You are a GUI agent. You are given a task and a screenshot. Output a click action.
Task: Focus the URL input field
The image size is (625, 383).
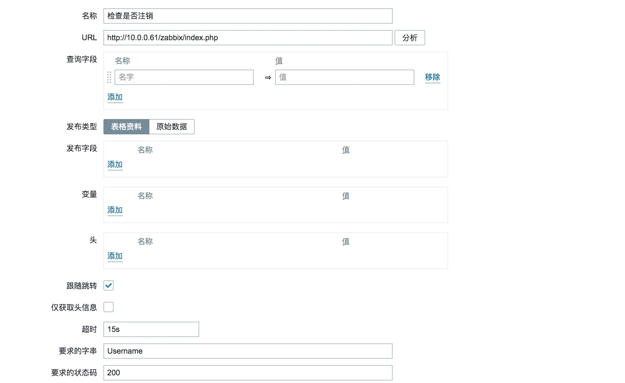(248, 38)
